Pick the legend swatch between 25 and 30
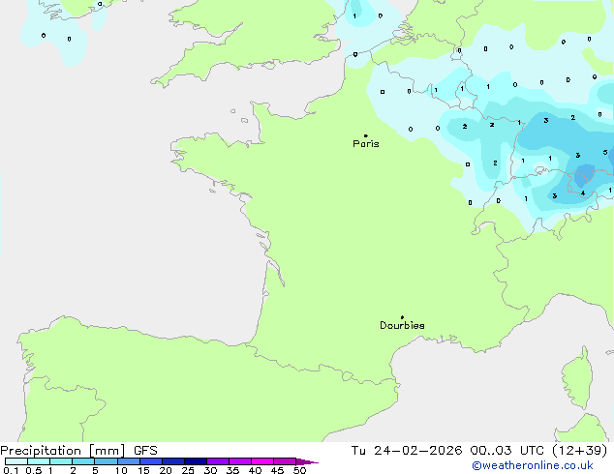 click(195, 461)
